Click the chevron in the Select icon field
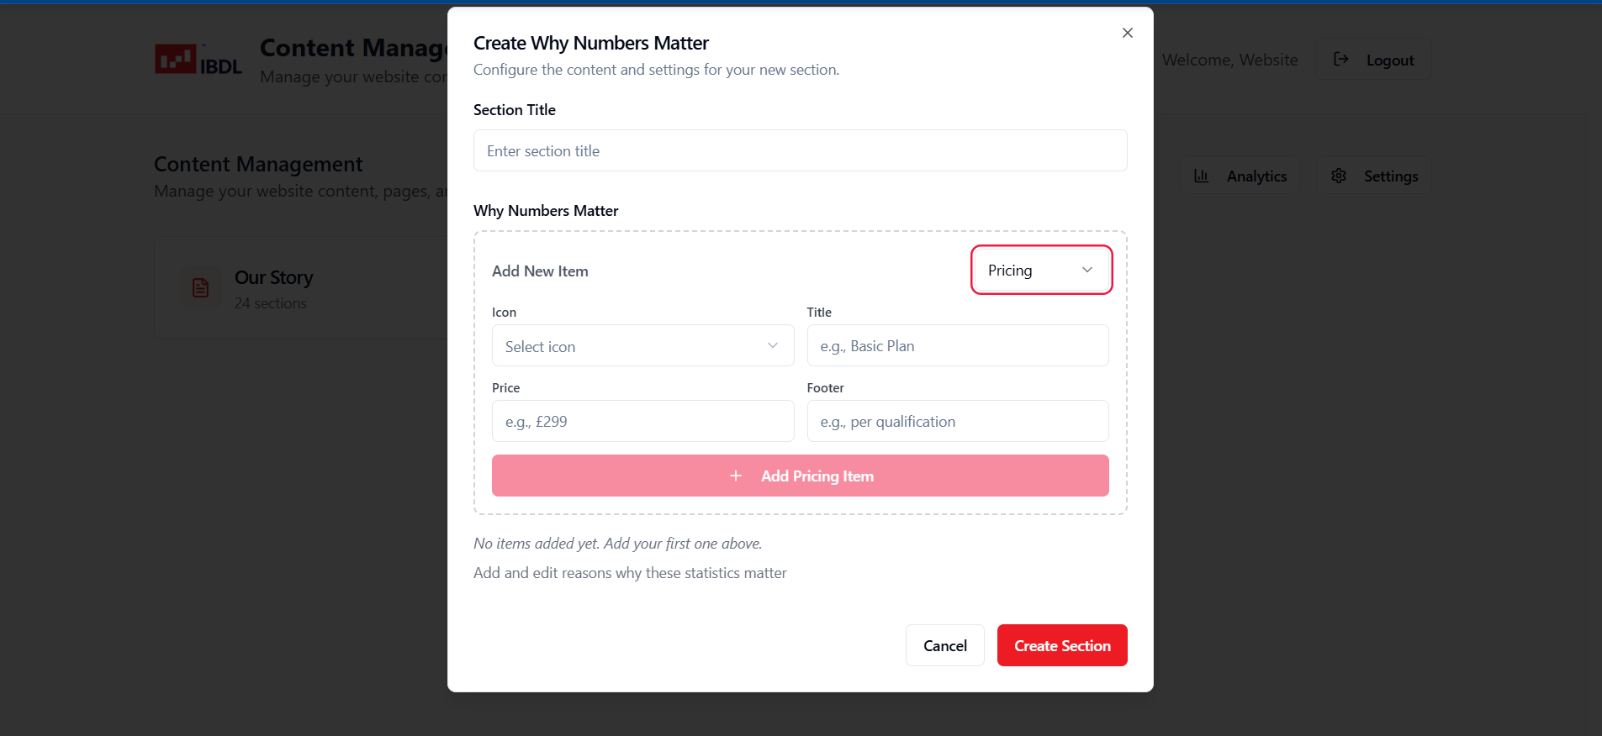 click(773, 346)
